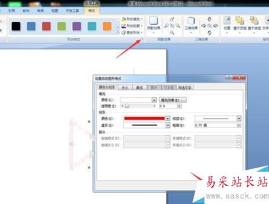269x204 pixels.
Task: Adjust the transparency percentage spinner
Action: click(x=179, y=106)
